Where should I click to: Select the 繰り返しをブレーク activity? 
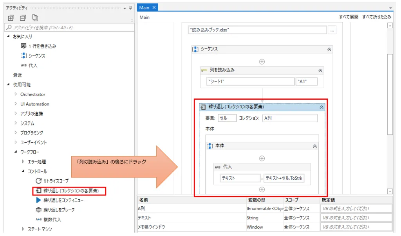(59, 210)
